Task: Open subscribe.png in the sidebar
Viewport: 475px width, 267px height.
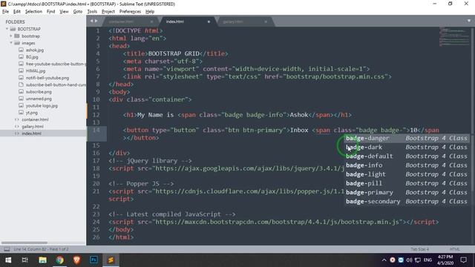Action: coord(39,92)
